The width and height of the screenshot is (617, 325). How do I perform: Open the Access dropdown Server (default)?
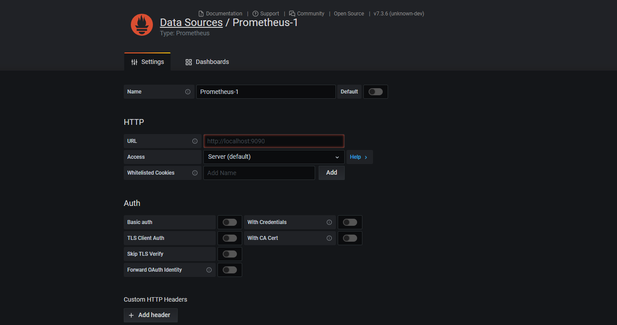click(274, 157)
